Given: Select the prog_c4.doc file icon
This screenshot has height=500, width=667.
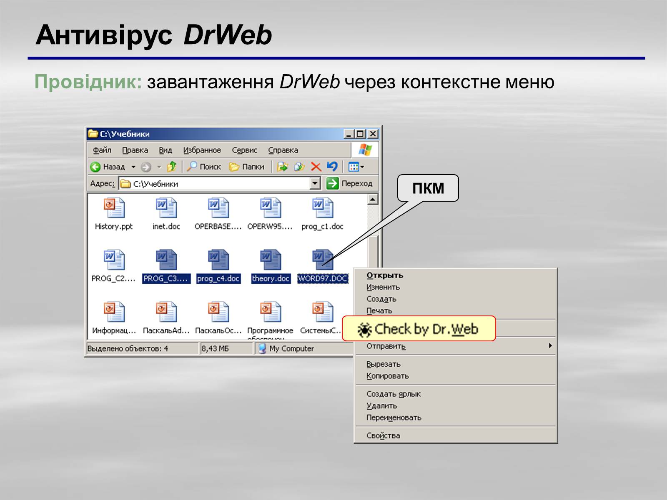Looking at the screenshot, I should point(218,260).
